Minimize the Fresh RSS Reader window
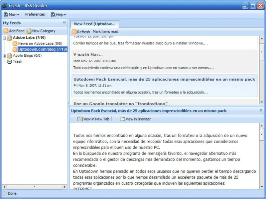Image resolution: width=266 pixels, height=199 pixels. pyautogui.click(x=245, y=6)
